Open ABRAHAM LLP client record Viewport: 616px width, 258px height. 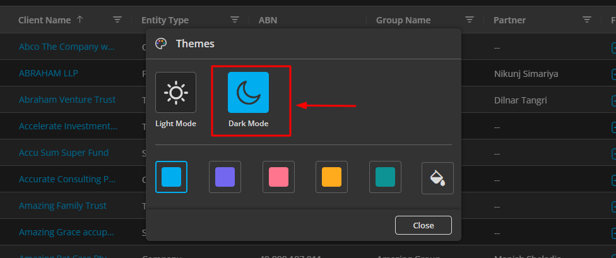49,73
